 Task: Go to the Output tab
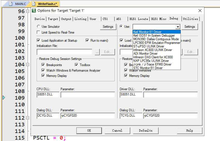[66, 19]
